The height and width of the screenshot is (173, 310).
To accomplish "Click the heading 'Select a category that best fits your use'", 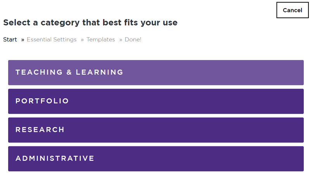I will tap(90, 22).
